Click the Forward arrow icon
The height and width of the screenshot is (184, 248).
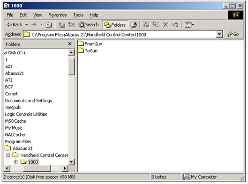click(34, 25)
